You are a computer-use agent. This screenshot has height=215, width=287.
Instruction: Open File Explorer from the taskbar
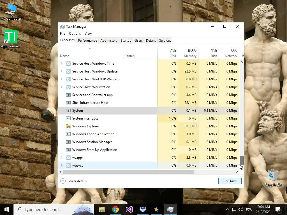pyautogui.click(x=101, y=209)
